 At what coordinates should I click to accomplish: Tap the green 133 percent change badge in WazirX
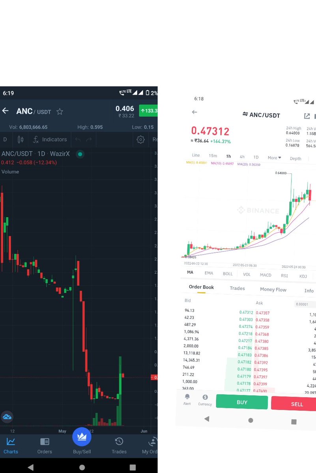tap(148, 111)
